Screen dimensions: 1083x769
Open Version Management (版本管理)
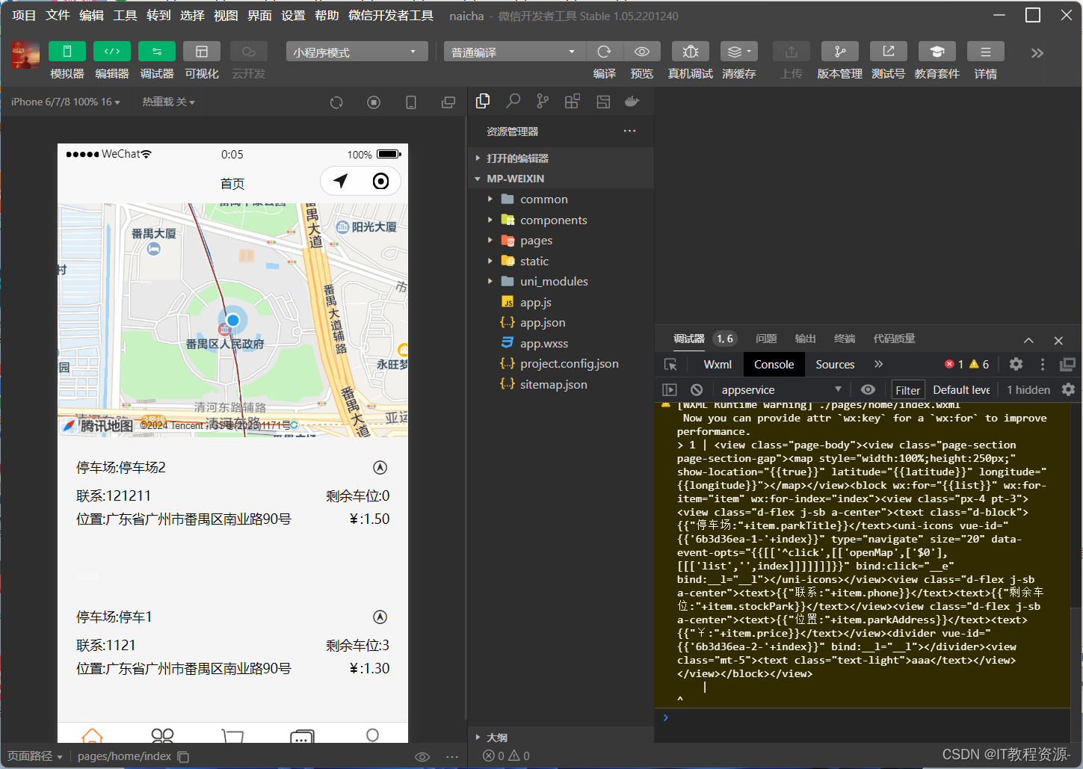pos(840,52)
